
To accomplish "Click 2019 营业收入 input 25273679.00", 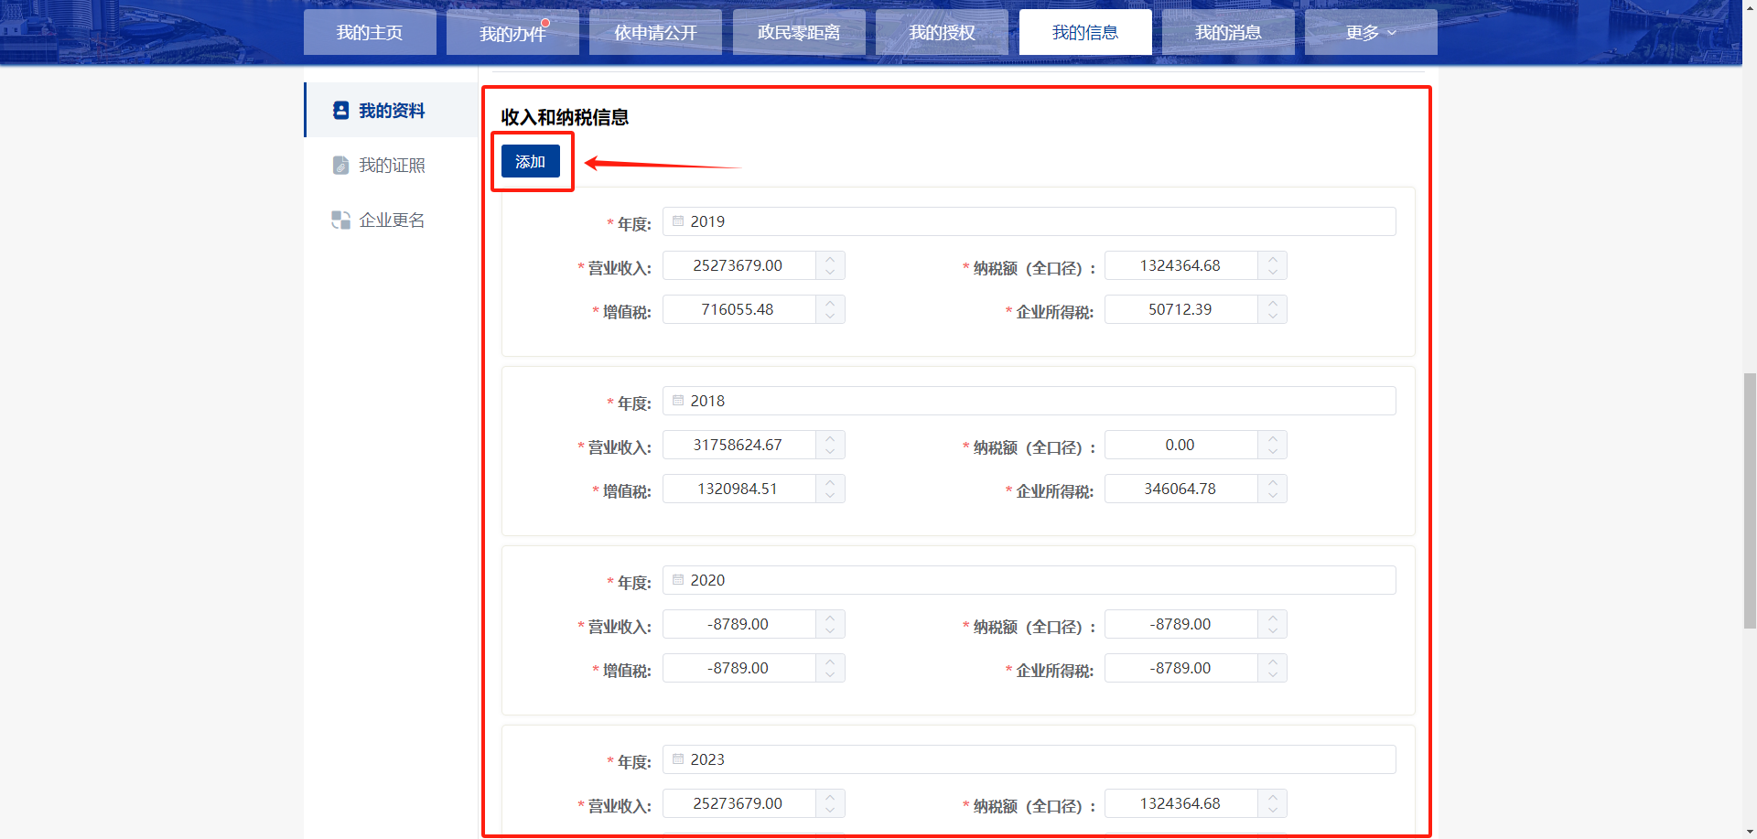I will (738, 265).
